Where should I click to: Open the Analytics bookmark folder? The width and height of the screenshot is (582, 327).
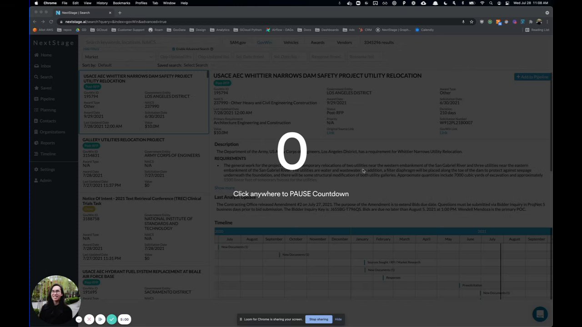click(220, 30)
